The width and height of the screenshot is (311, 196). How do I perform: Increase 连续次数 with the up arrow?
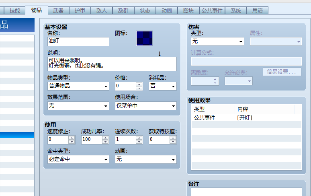[x=139, y=138]
